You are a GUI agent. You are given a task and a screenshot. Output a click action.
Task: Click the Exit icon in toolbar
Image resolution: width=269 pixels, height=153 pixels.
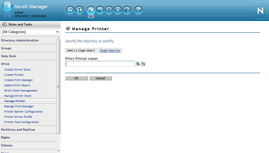(79, 10)
